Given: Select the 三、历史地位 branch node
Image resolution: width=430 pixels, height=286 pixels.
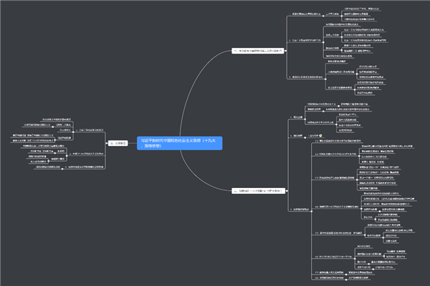Looking at the screenshot, I should (119, 143).
